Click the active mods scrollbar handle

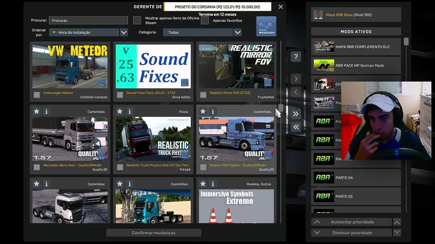(406, 41)
